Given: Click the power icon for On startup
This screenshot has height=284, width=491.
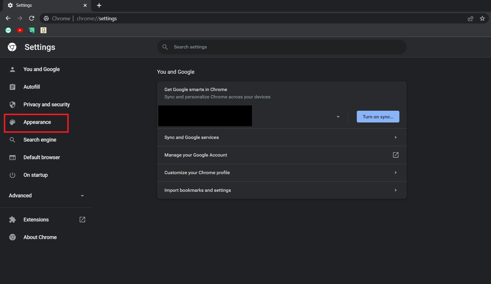Looking at the screenshot, I should pyautogui.click(x=12, y=175).
